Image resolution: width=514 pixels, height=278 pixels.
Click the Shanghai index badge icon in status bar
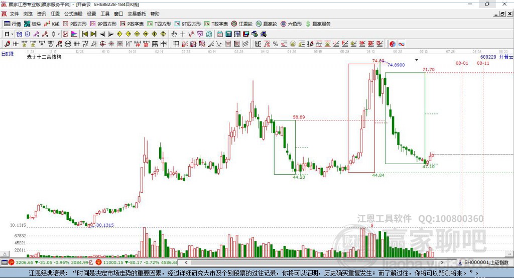12,262
